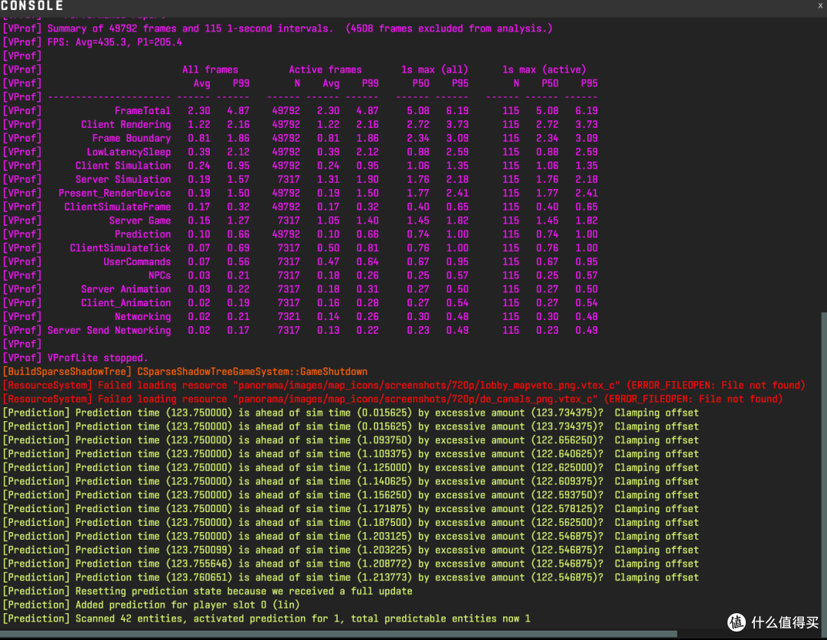The height and width of the screenshot is (640, 827).
Task: Select the 'Scanned 42 entities' line
Action: click(x=266, y=618)
